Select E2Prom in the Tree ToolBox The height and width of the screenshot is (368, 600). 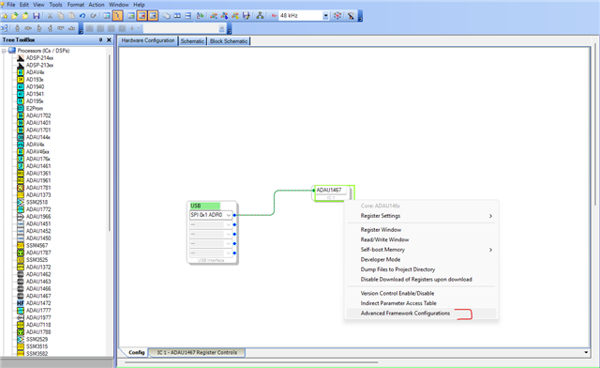click(35, 109)
